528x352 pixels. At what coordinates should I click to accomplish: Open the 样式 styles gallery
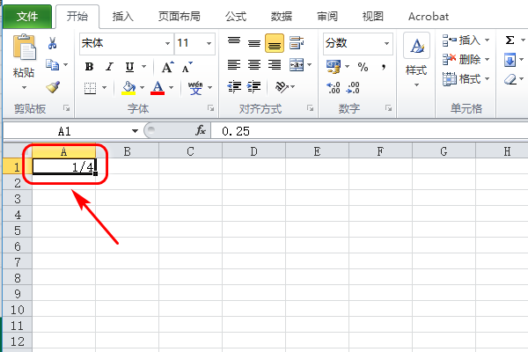(416, 60)
